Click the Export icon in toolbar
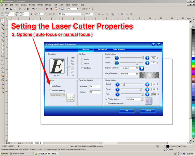This screenshot has height=156, width=195. [x=51, y=9]
